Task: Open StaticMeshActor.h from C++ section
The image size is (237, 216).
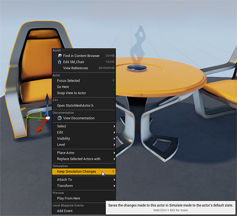Action: pos(75,105)
